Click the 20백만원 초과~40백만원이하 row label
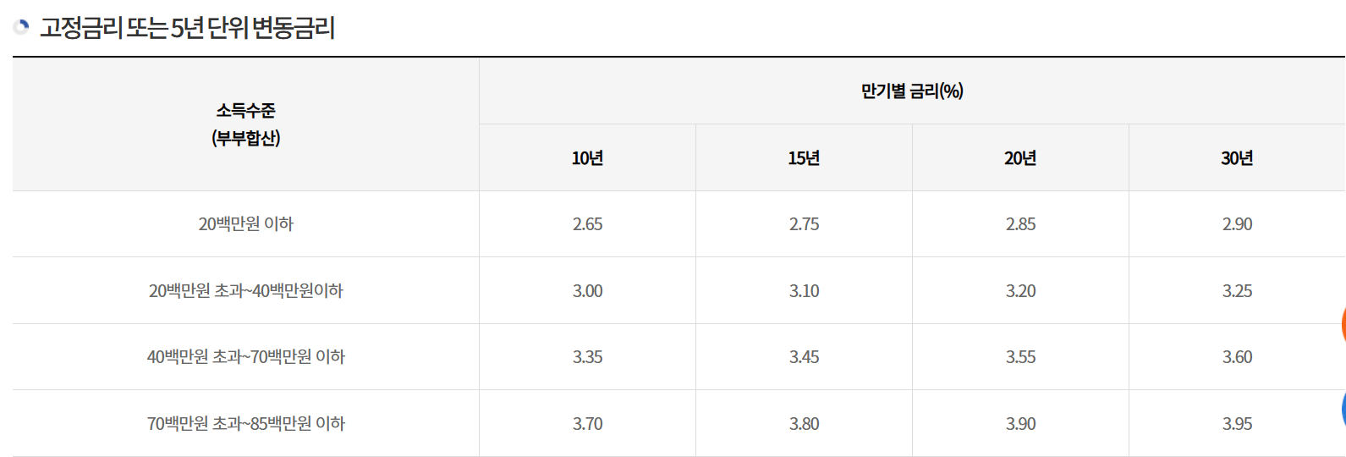 pos(246,291)
